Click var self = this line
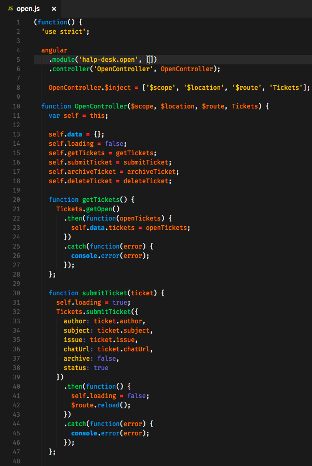The height and width of the screenshot is (466, 312). (78, 116)
